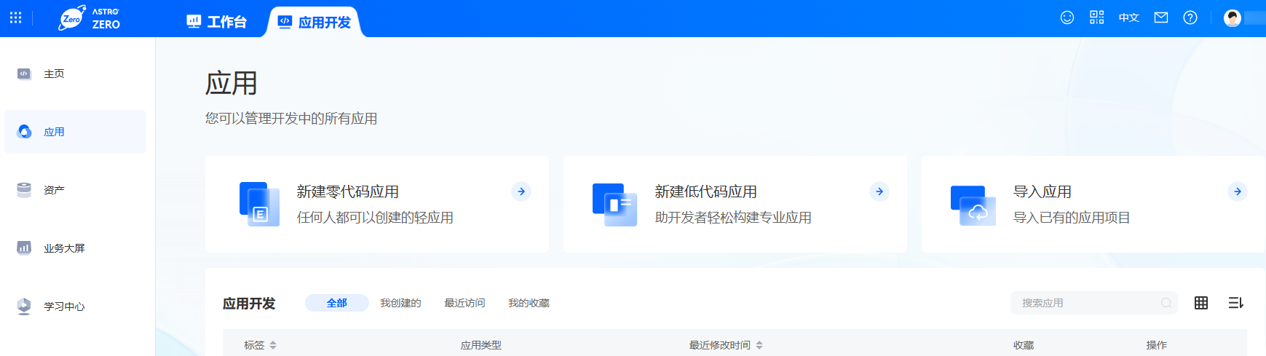This screenshot has width=1266, height=356.
Task: Open the help question mark icon
Action: [x=1190, y=17]
